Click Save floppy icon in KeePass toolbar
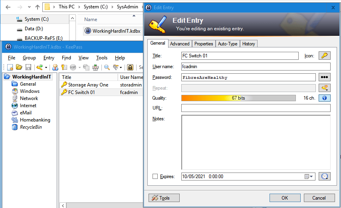 point(28,67)
